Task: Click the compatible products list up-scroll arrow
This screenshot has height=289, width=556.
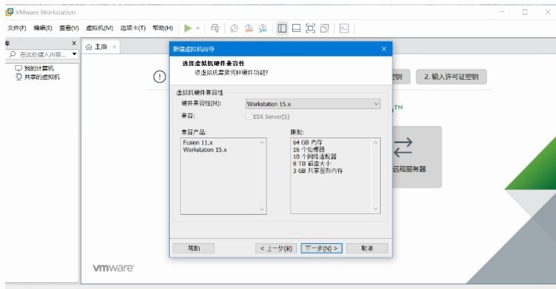Action: pos(262,142)
